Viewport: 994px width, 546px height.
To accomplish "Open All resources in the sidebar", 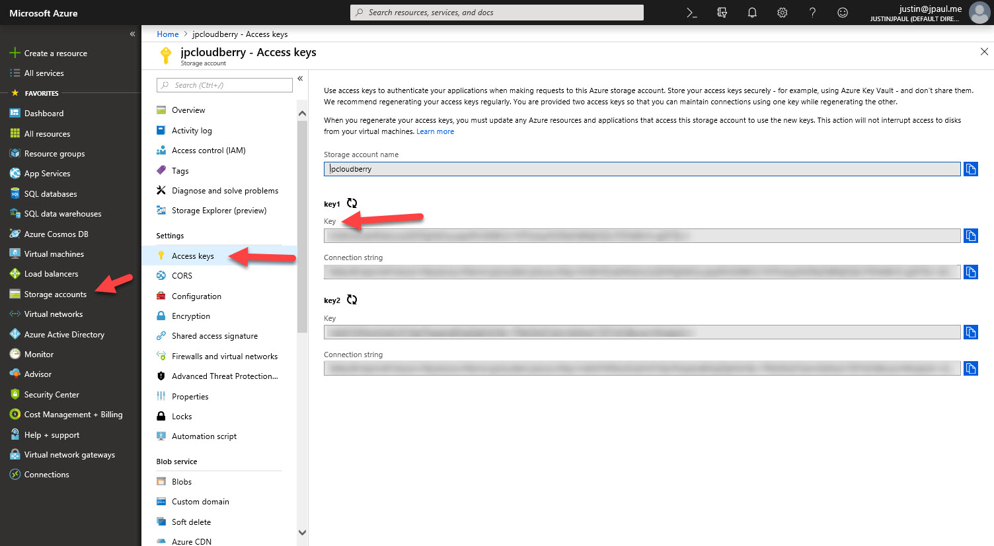I will (x=47, y=133).
